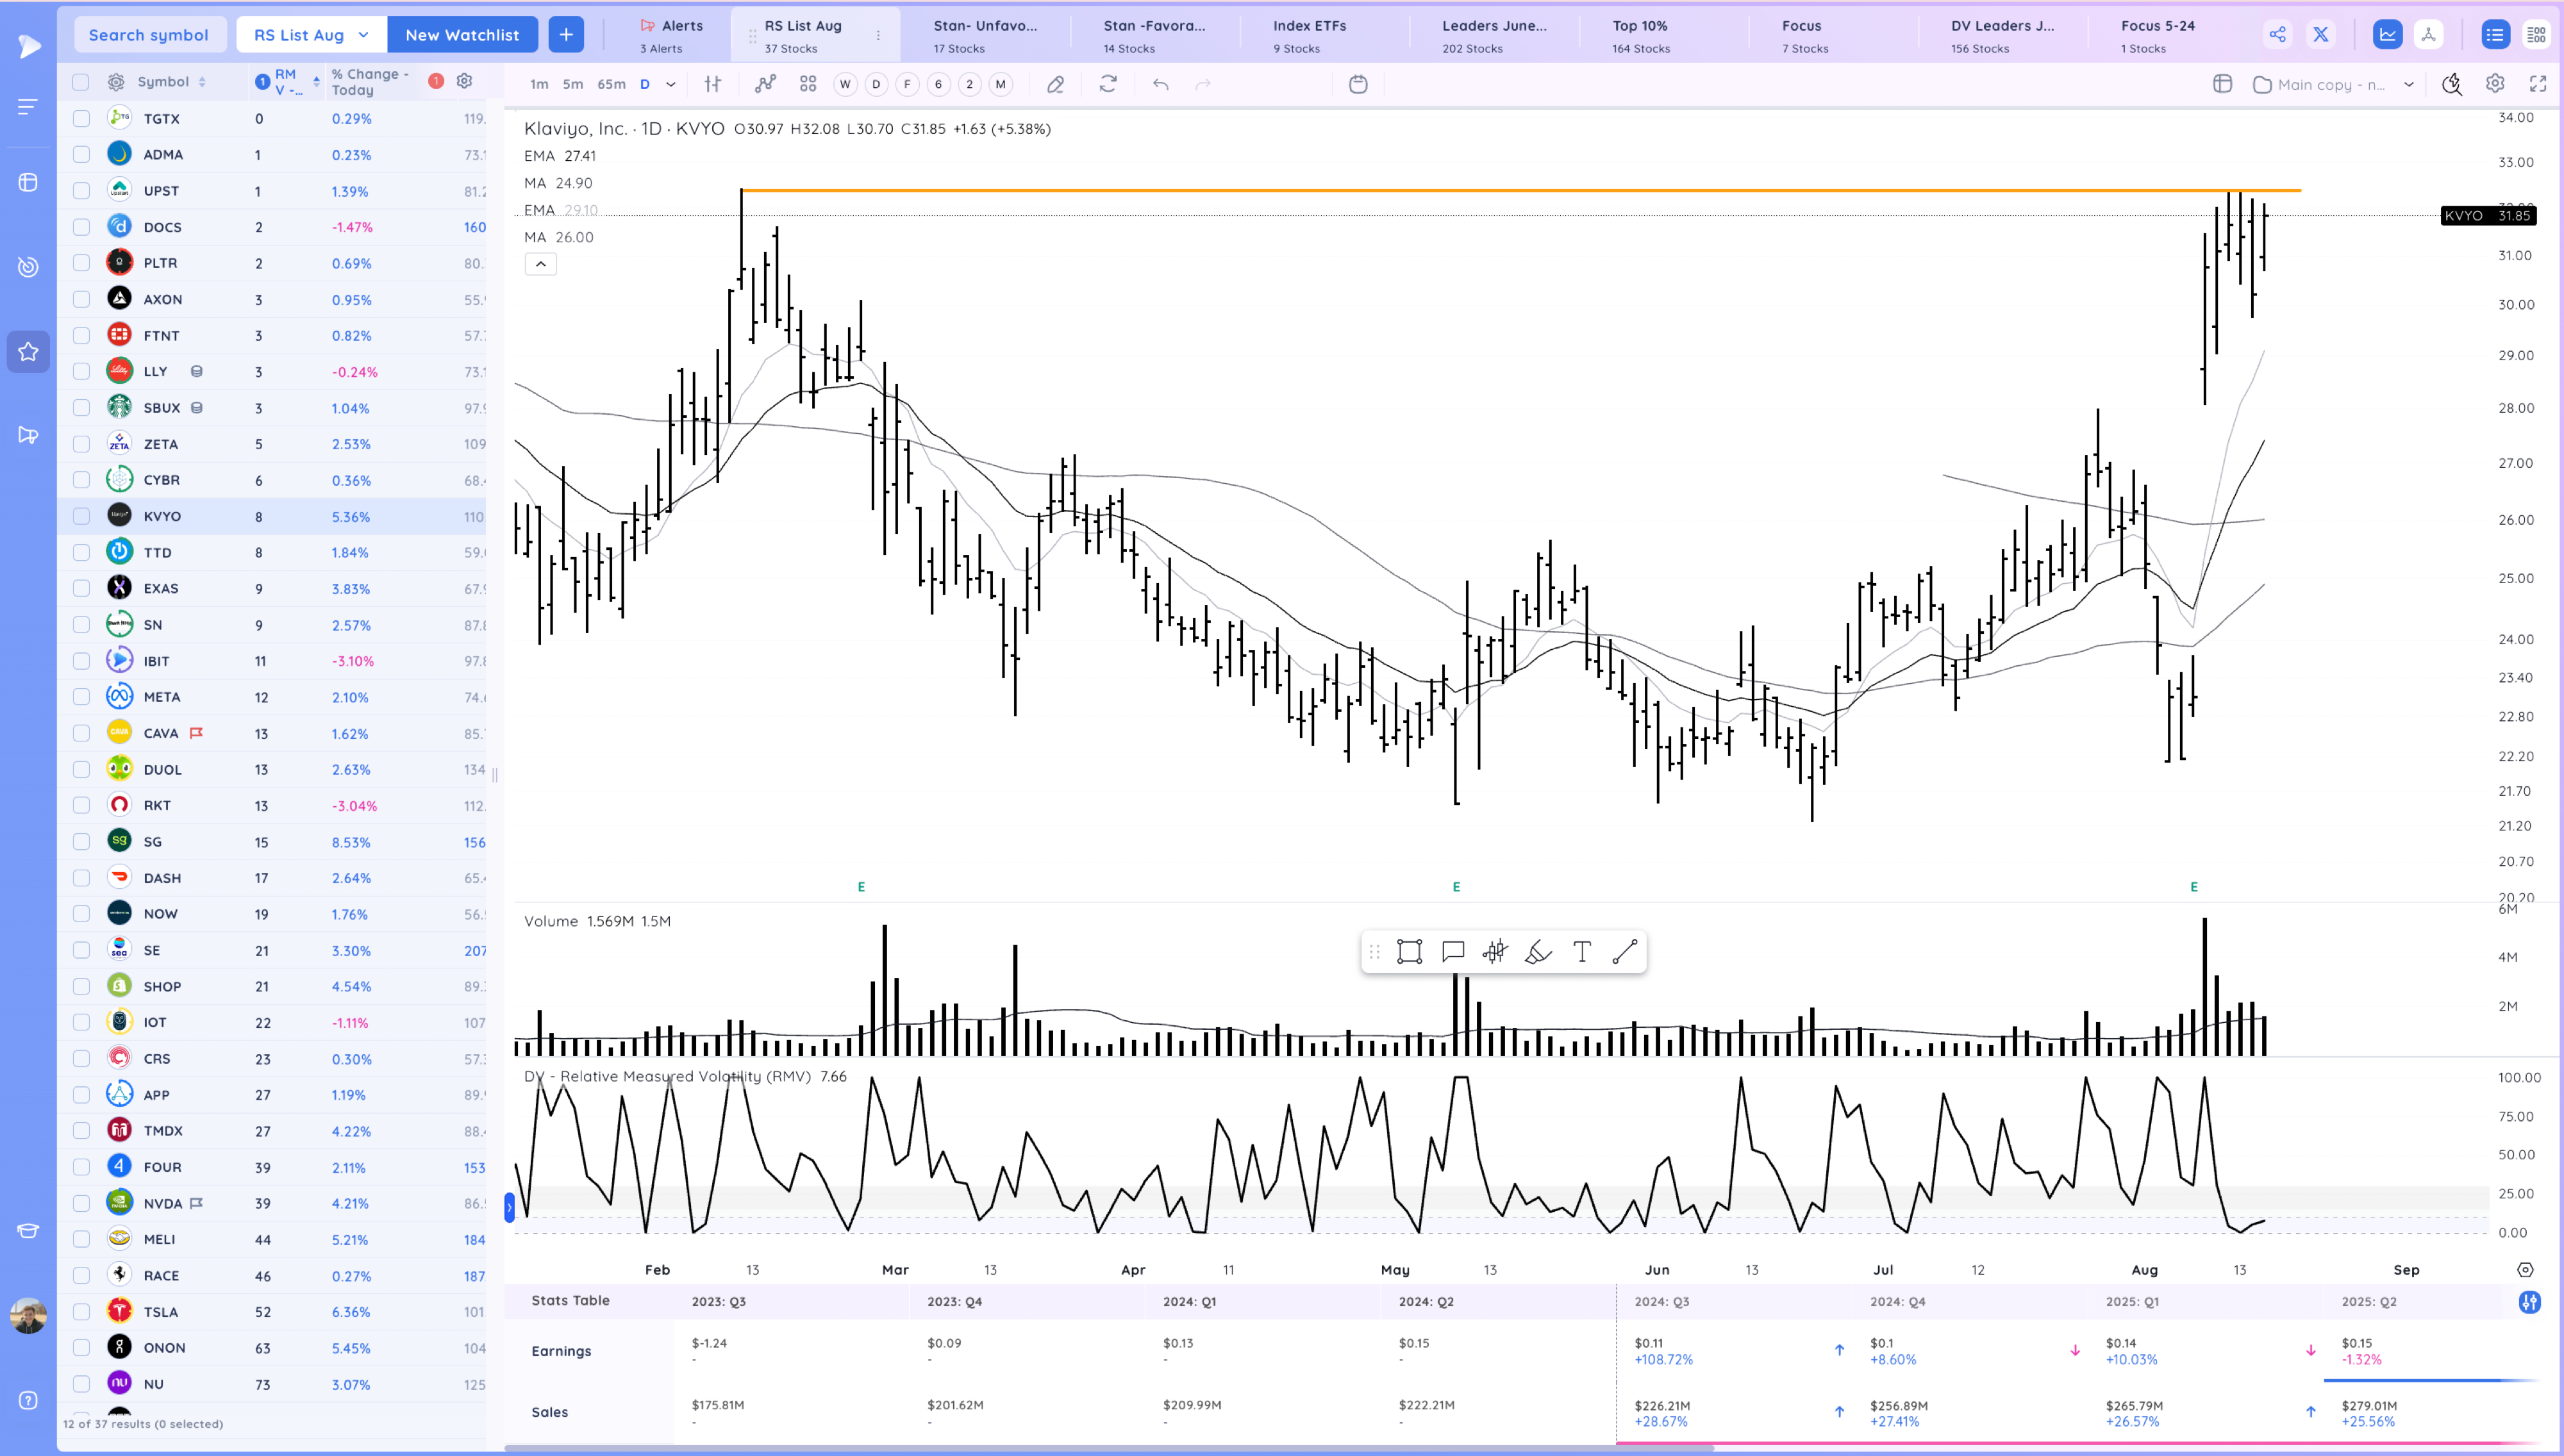The width and height of the screenshot is (2564, 1456).
Task: Undo the last chart action
Action: click(x=1160, y=85)
